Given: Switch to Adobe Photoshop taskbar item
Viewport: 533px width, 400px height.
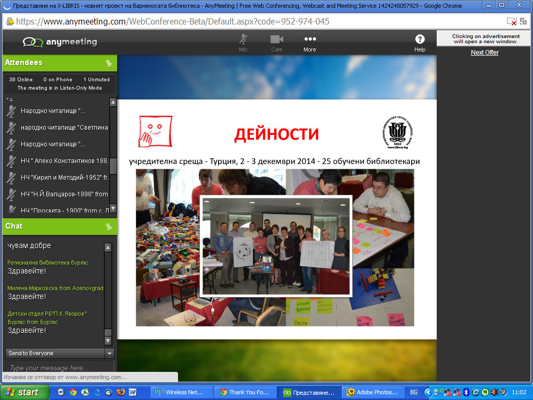Looking at the screenshot, I should [x=372, y=392].
